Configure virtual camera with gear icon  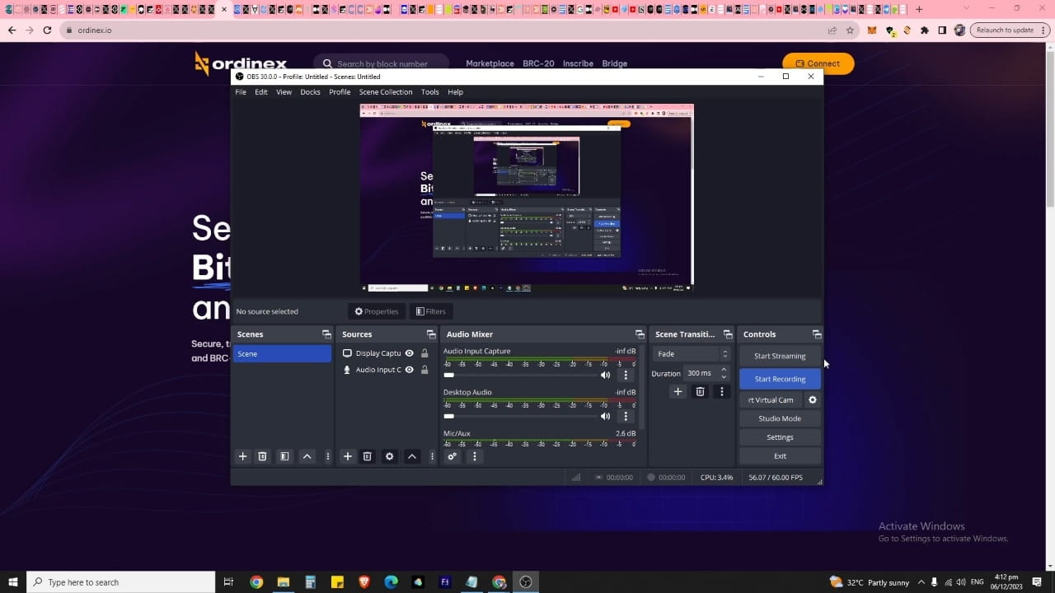click(x=812, y=400)
